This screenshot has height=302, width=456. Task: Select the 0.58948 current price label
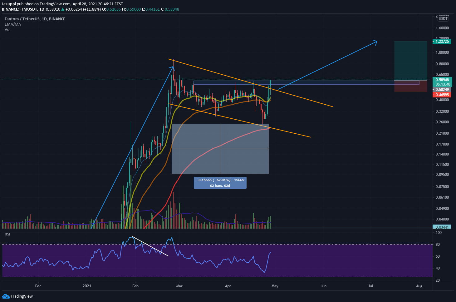(442, 80)
